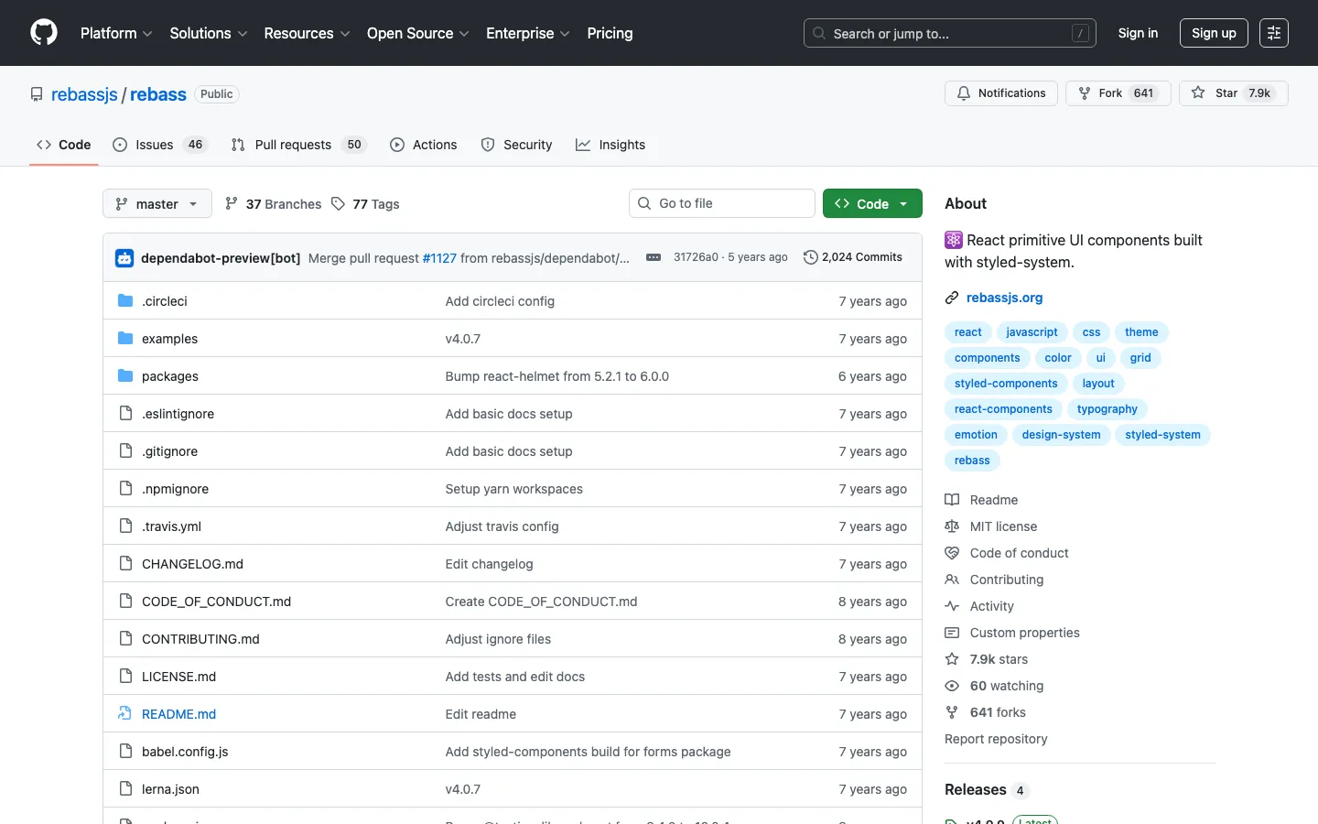Viewport: 1318px width, 824px height.
Task: Open the green Code dropdown button
Action: coord(872,203)
